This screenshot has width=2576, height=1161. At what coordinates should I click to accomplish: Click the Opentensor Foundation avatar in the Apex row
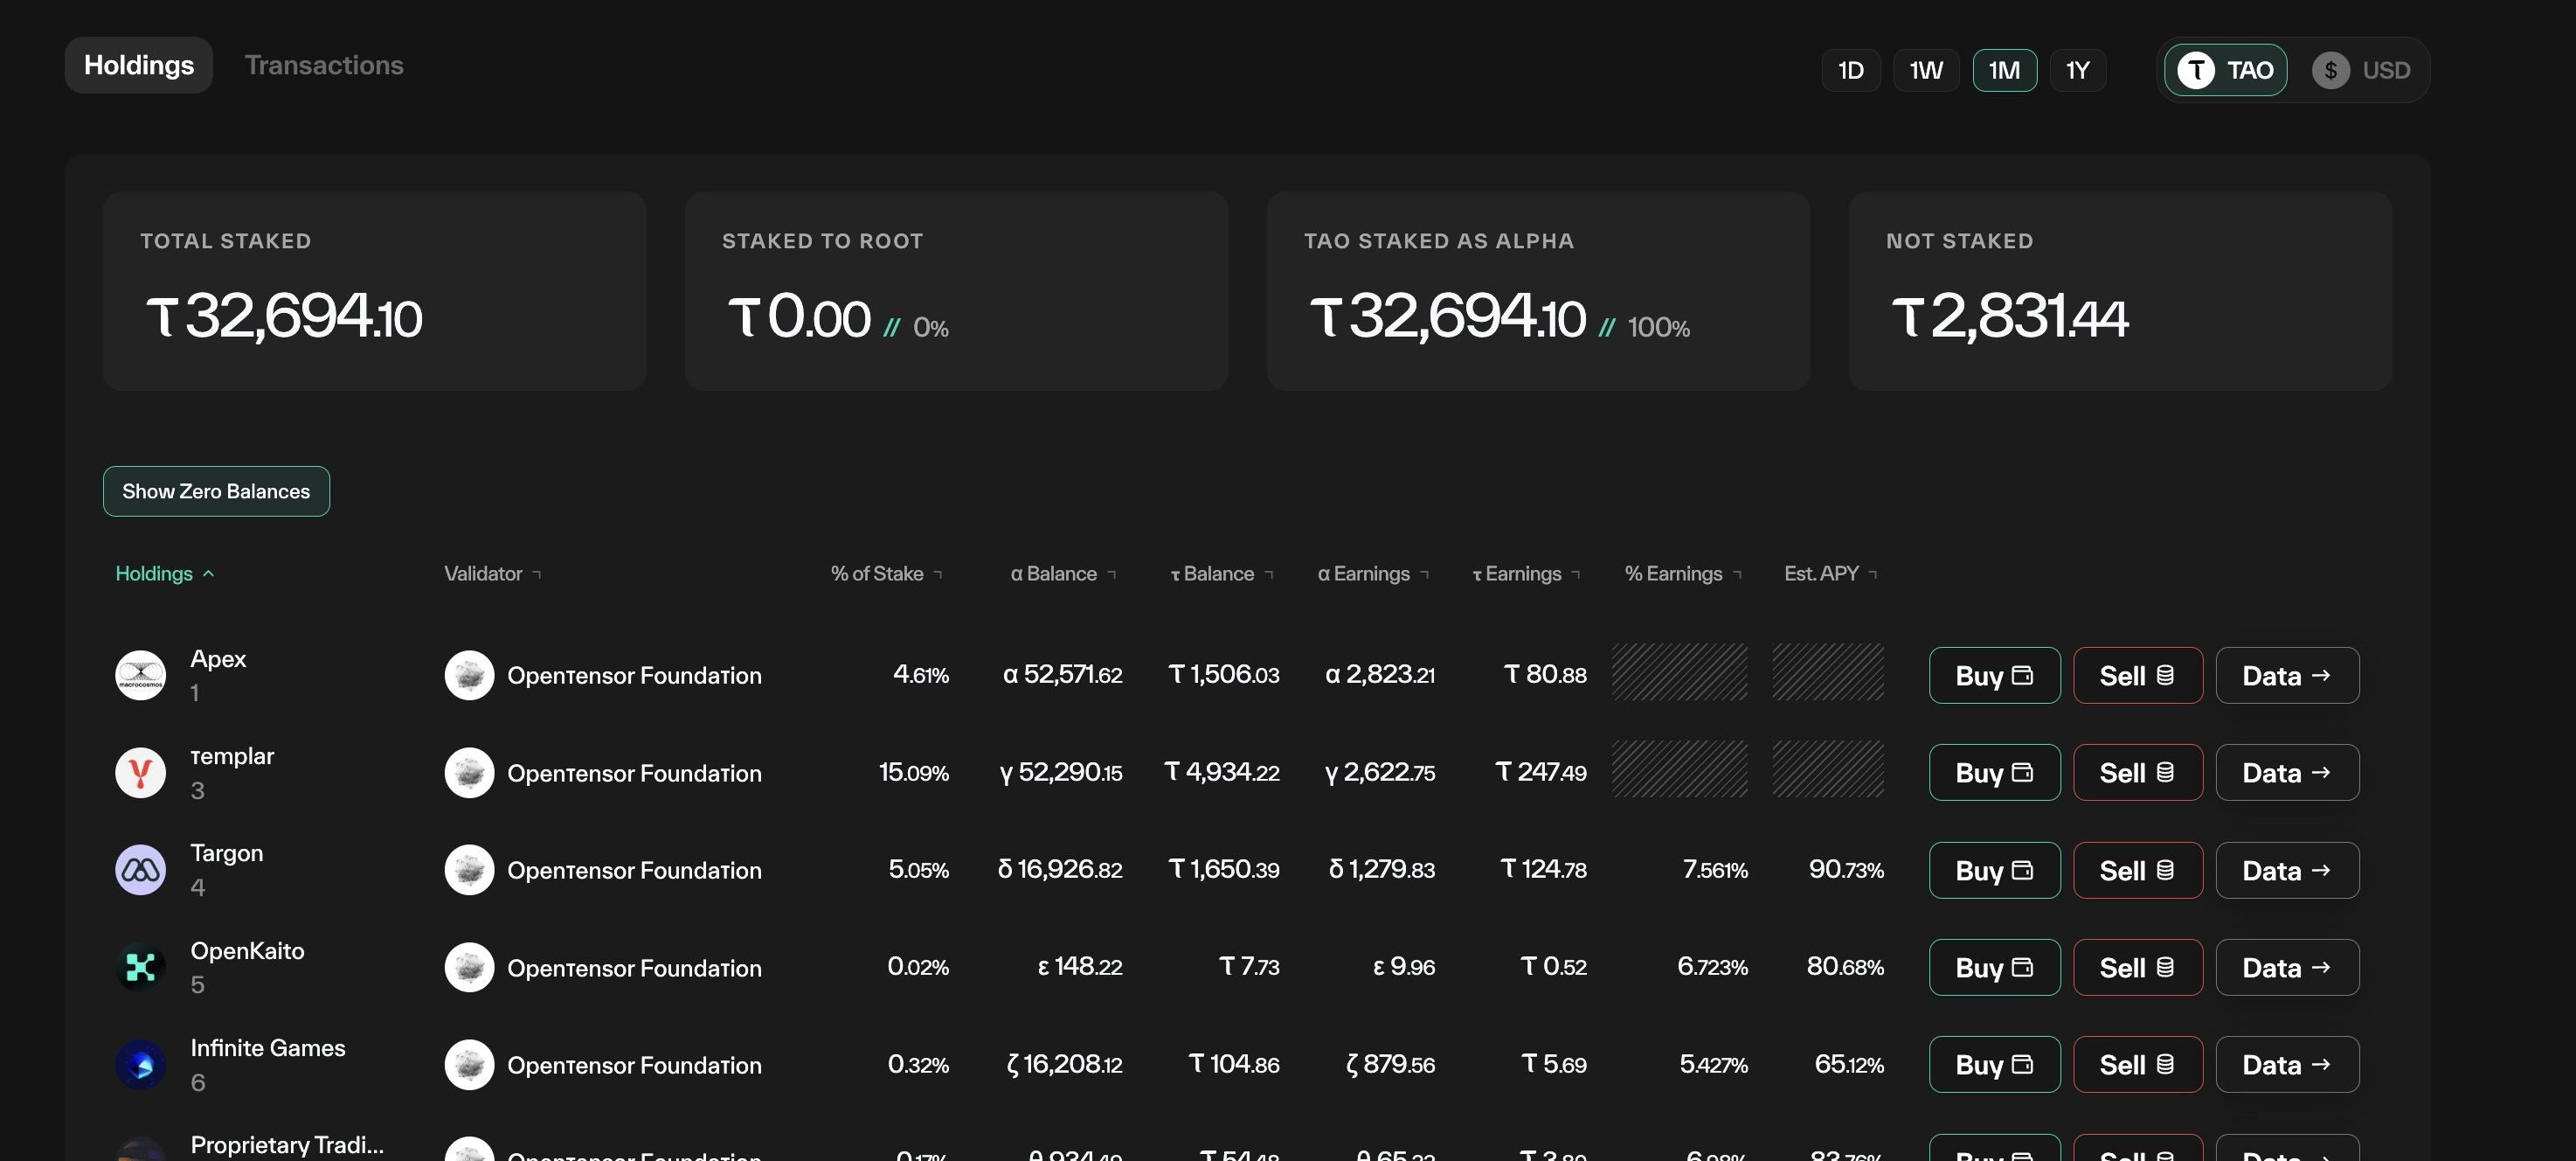click(469, 676)
